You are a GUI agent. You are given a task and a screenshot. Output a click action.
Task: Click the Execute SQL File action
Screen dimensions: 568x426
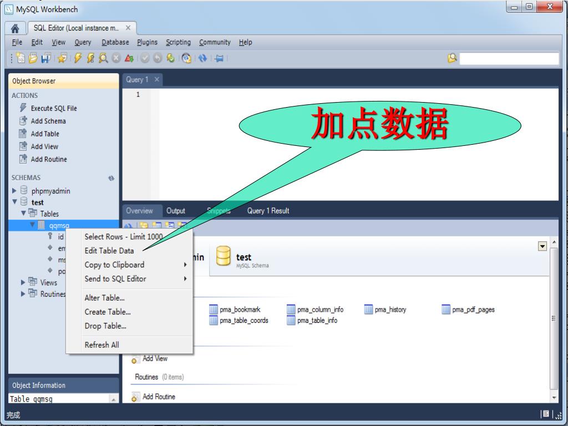coord(54,108)
